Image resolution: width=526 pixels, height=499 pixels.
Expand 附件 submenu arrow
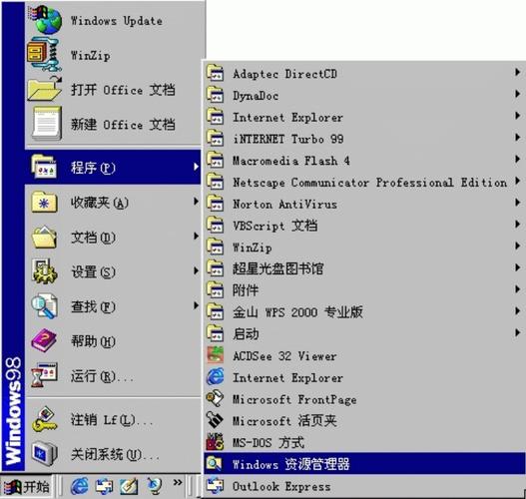pos(517,289)
